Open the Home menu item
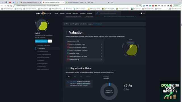 (x=56, y=13)
